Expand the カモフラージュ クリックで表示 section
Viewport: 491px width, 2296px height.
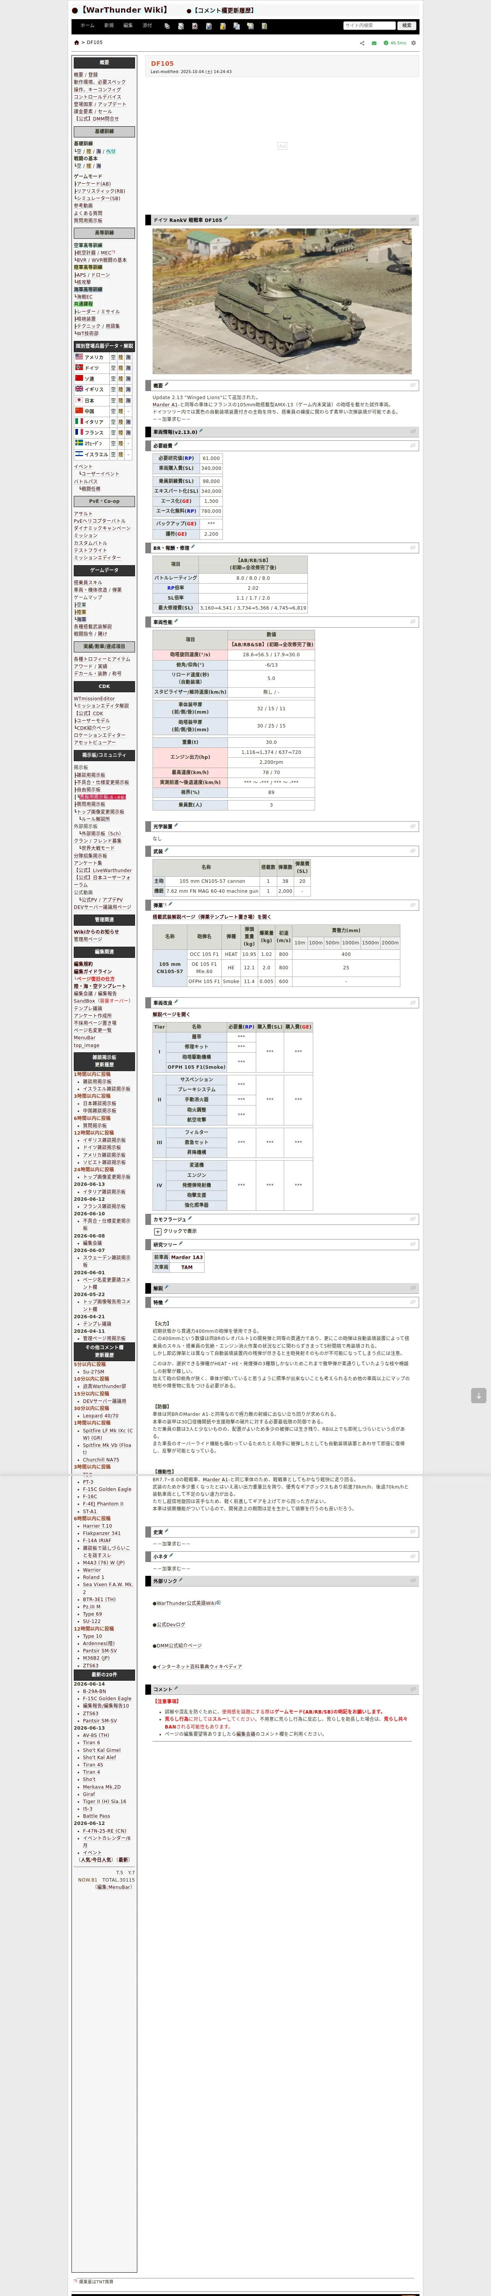coord(157,1232)
